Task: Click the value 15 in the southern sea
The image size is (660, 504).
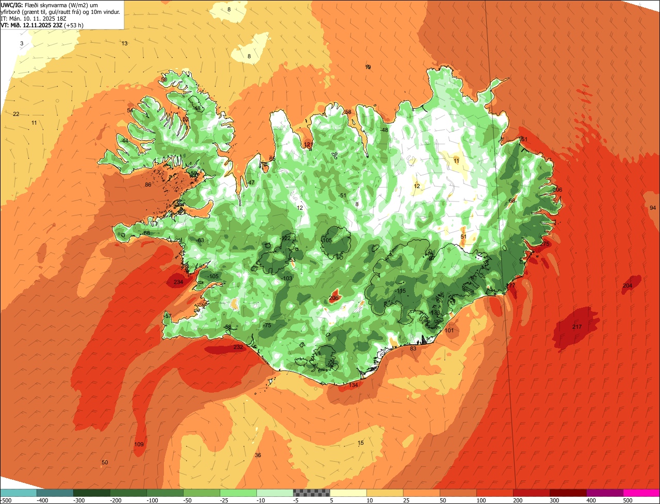Action: coord(360,443)
